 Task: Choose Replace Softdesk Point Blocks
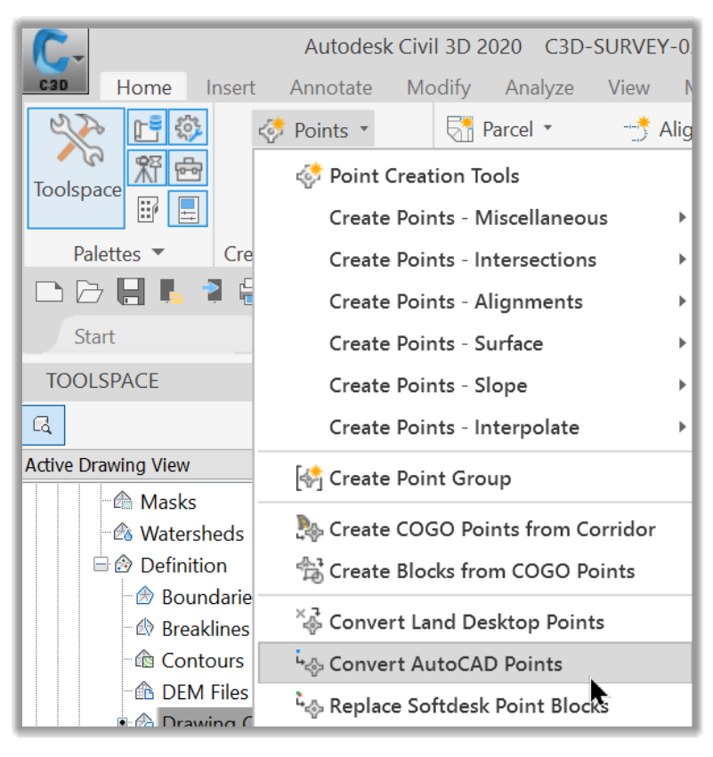coord(474,705)
